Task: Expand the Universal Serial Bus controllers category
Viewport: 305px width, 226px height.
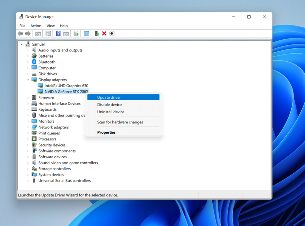Action: (x=27, y=180)
